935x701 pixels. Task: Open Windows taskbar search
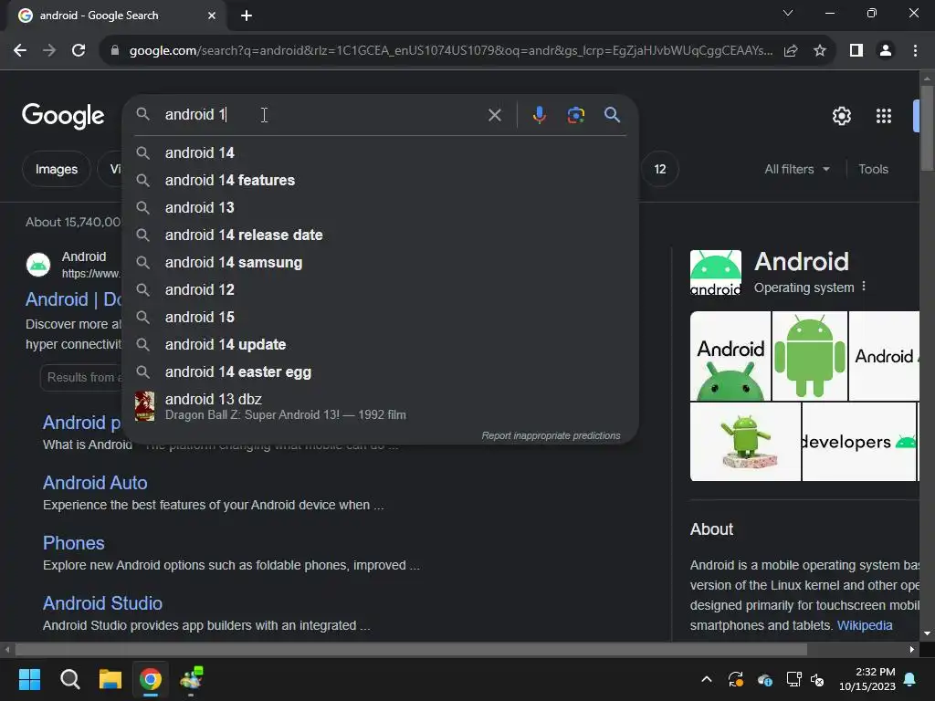click(69, 679)
